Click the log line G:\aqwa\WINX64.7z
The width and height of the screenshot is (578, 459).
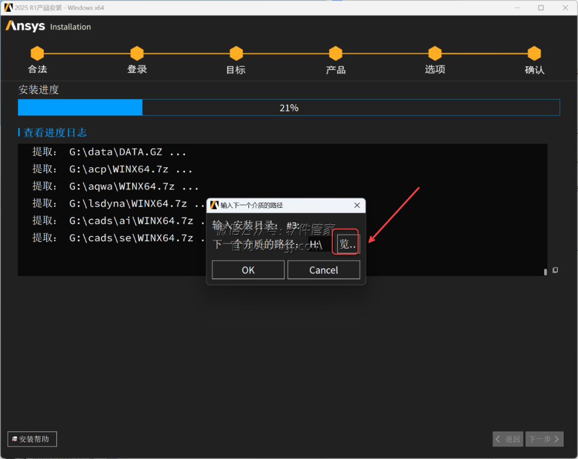(116, 186)
